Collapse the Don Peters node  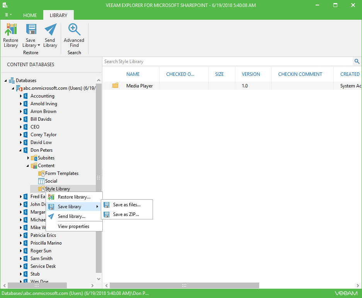[x=20, y=150]
